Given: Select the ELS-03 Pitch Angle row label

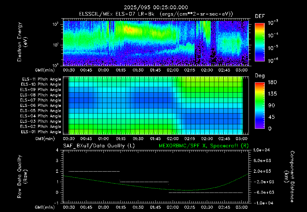Looking at the screenshot, I should click(x=41, y=121).
